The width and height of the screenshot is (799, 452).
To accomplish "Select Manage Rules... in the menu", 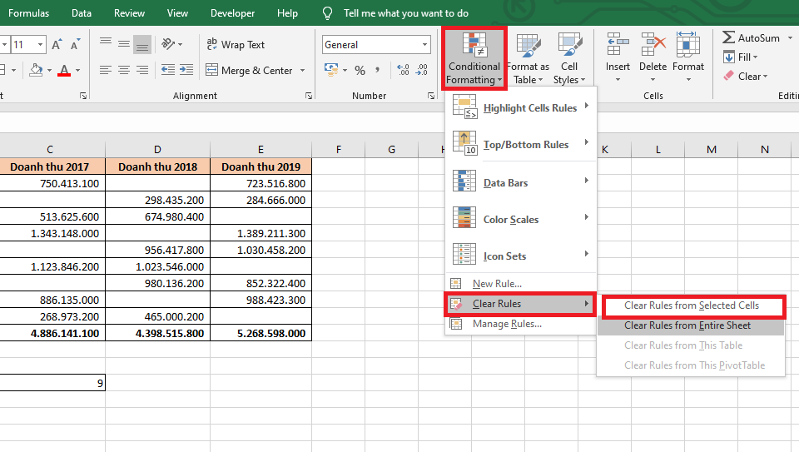I will [x=506, y=324].
